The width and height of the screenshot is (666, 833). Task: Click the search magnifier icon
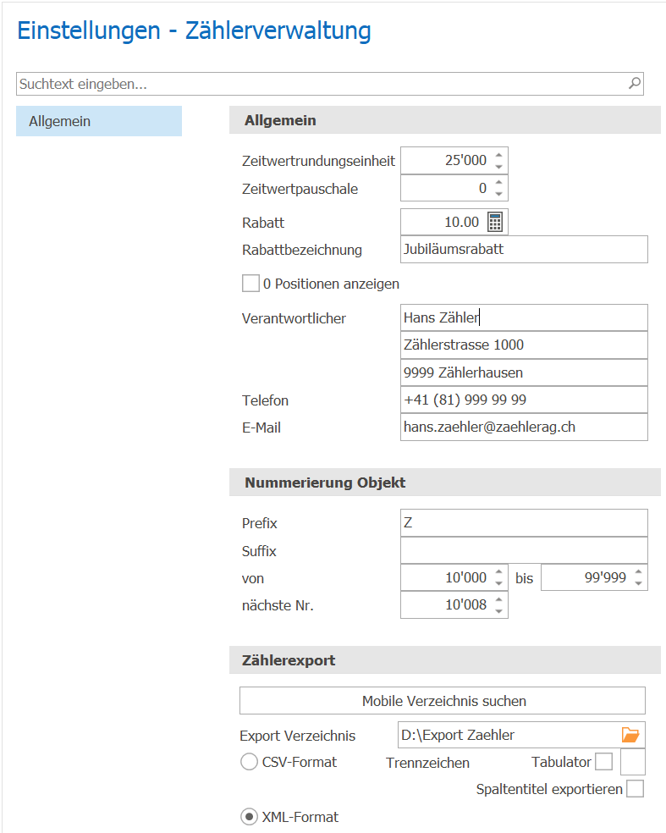tap(635, 84)
